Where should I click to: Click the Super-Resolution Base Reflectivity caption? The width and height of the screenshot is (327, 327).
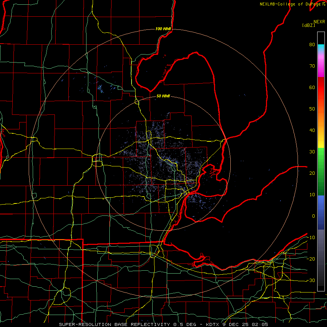(x=163, y=324)
